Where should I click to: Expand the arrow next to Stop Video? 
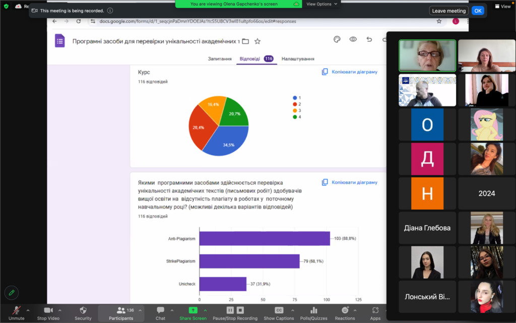coord(60,310)
